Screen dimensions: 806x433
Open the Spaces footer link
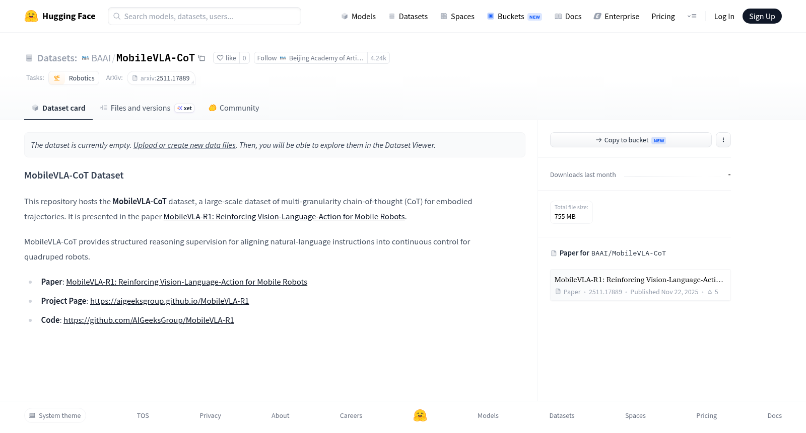point(635,415)
